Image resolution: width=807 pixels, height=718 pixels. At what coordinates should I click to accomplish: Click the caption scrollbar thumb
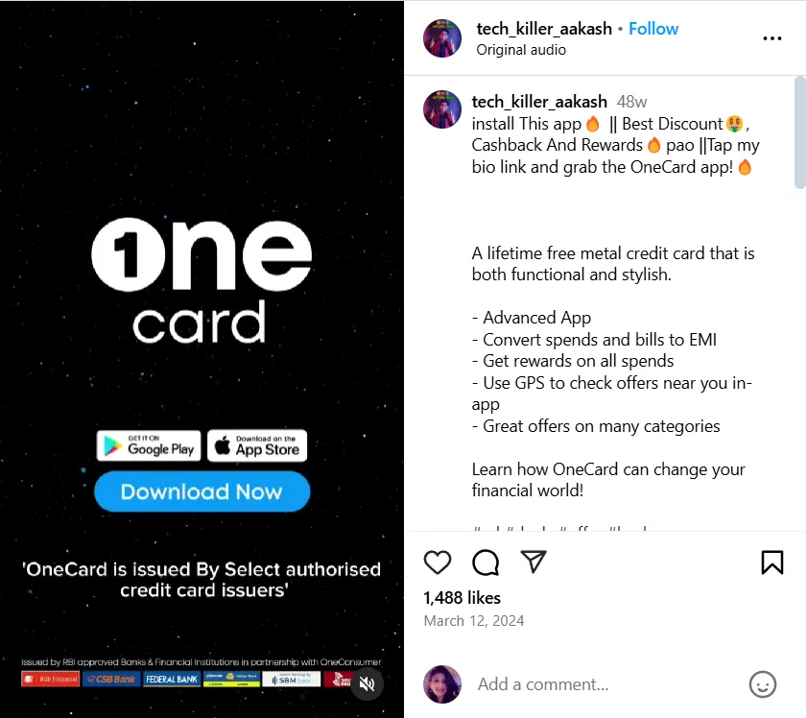pyautogui.click(x=800, y=132)
